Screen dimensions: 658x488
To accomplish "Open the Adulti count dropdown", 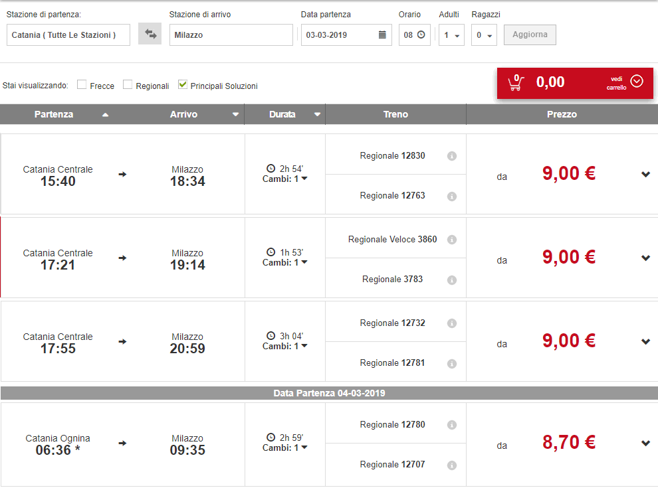I will [x=451, y=35].
